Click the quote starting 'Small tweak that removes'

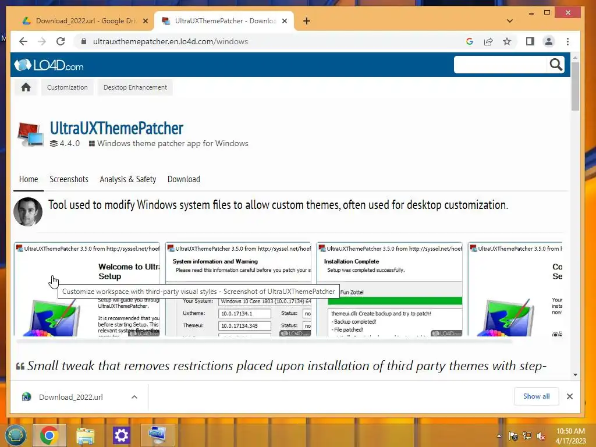click(281, 366)
